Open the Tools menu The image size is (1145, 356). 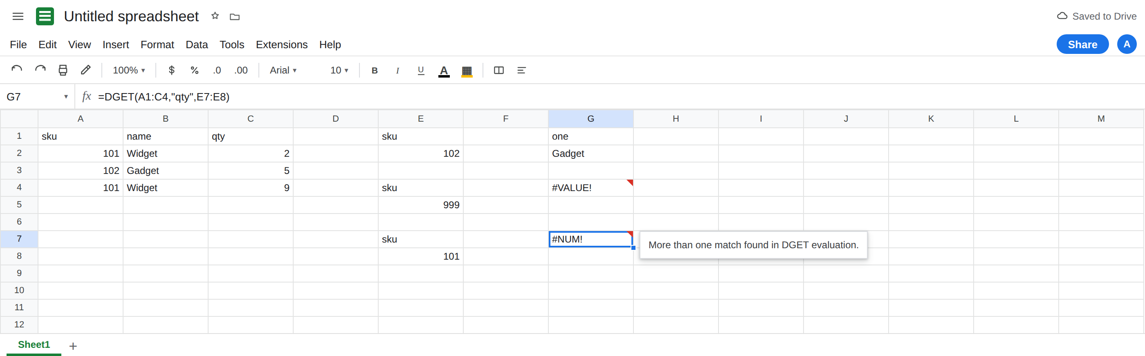point(232,44)
